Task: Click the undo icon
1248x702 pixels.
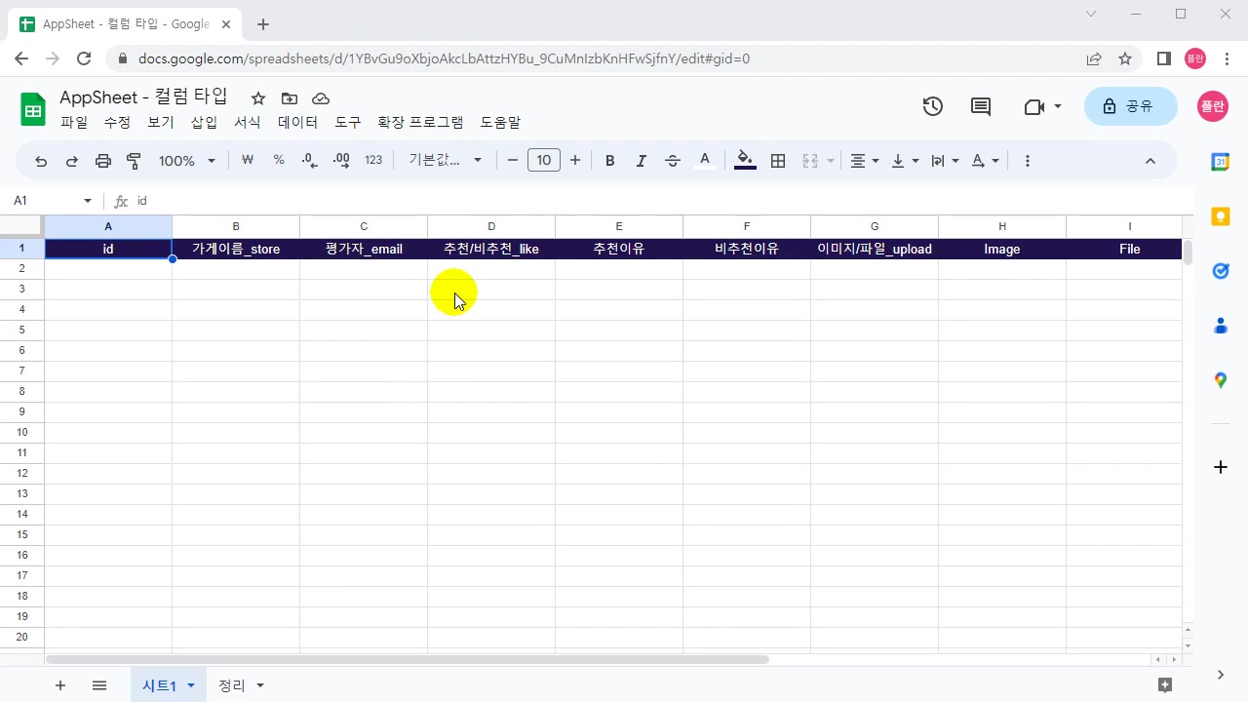Action: pos(40,160)
